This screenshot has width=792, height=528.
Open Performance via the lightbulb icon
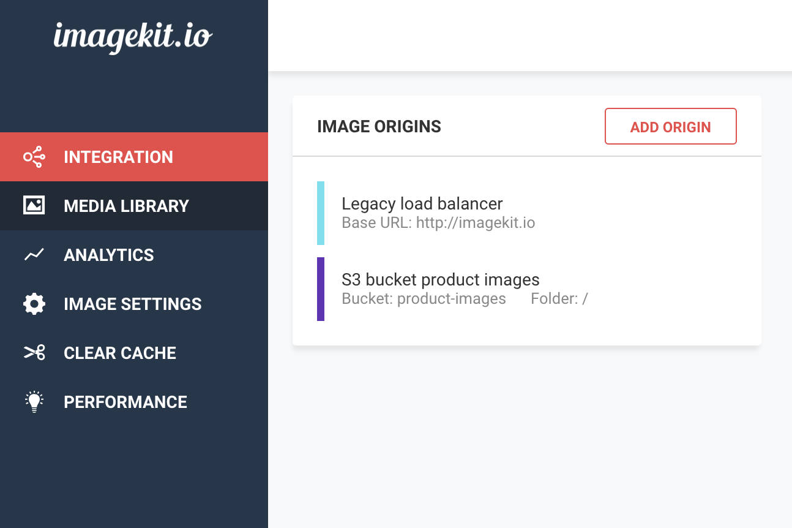[x=34, y=402]
